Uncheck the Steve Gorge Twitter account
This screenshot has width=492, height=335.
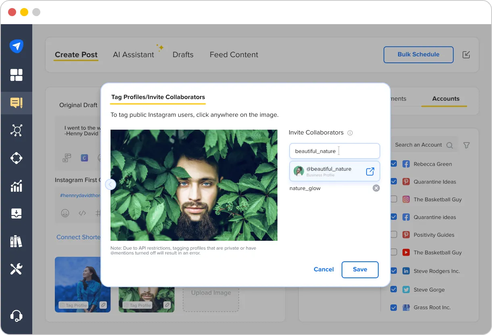pos(393,290)
